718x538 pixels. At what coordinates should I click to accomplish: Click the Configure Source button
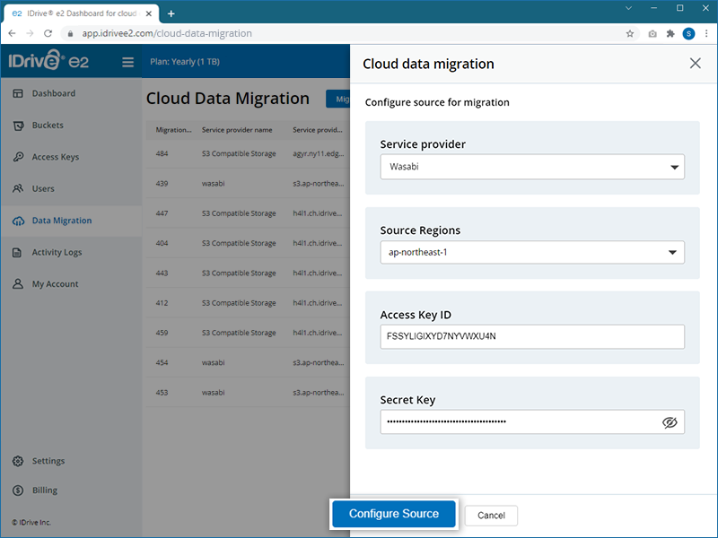pos(394,514)
